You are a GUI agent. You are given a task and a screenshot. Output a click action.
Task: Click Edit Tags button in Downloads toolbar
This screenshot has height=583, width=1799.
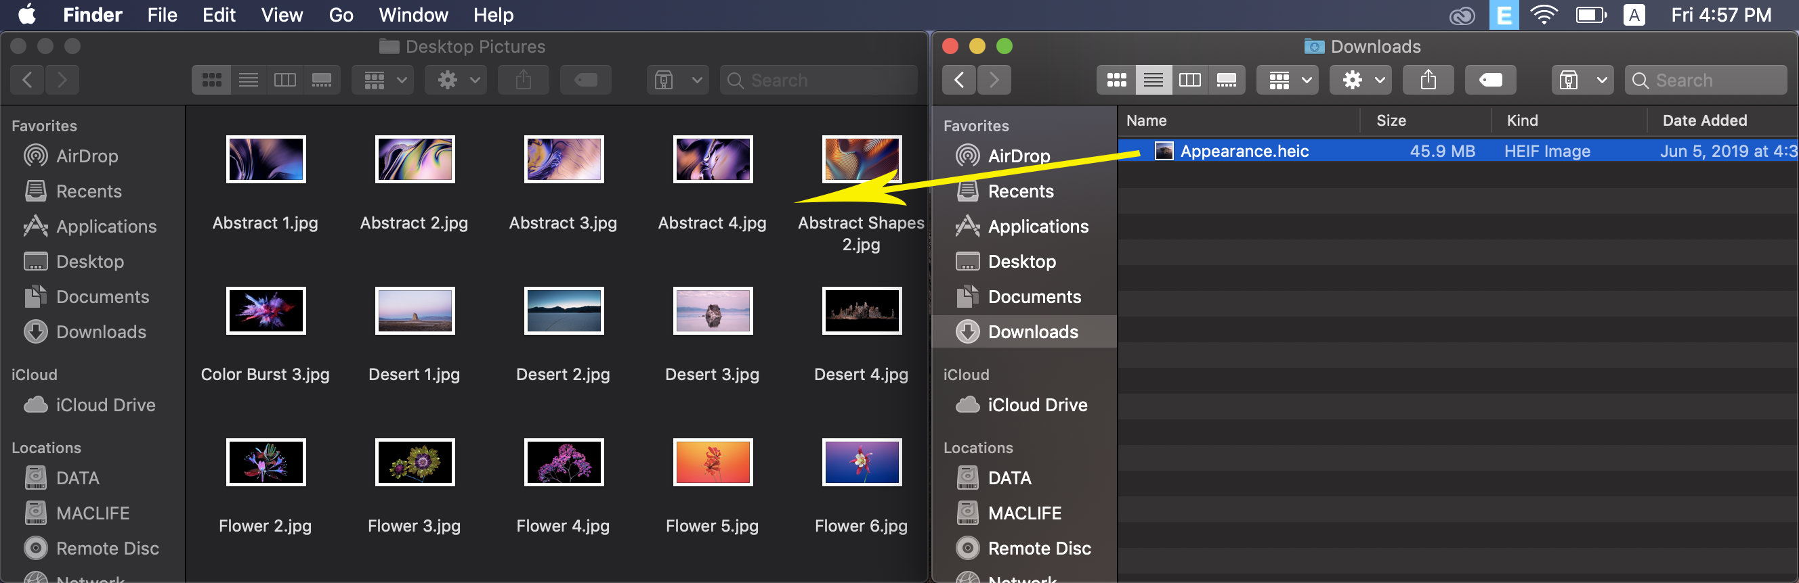point(1490,80)
